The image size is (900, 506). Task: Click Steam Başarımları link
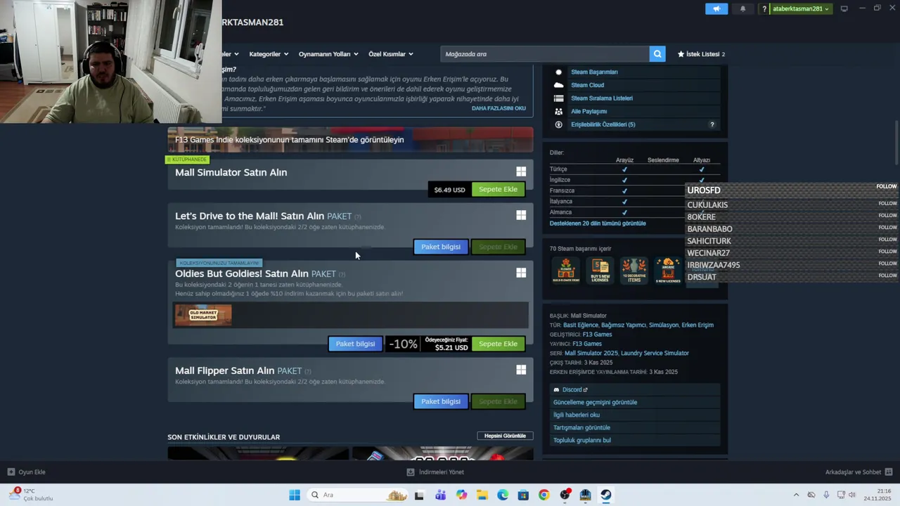tap(594, 72)
